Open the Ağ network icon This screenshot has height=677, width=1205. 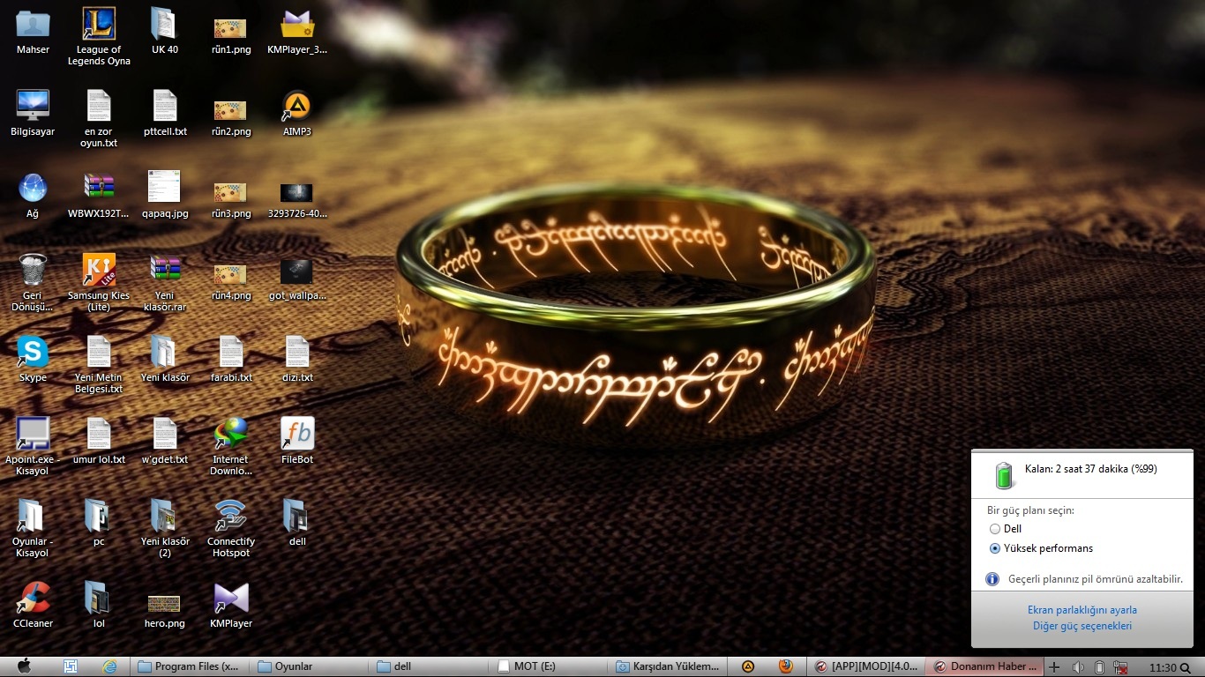(33, 196)
